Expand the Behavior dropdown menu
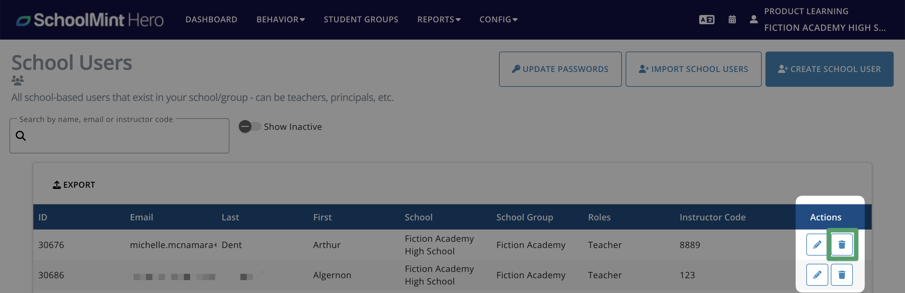905x293 pixels. coord(280,20)
